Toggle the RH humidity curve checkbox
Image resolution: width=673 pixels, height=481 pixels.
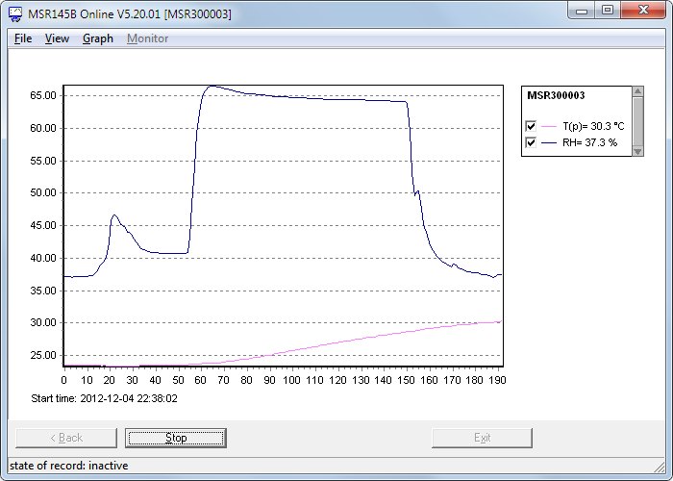pos(531,142)
